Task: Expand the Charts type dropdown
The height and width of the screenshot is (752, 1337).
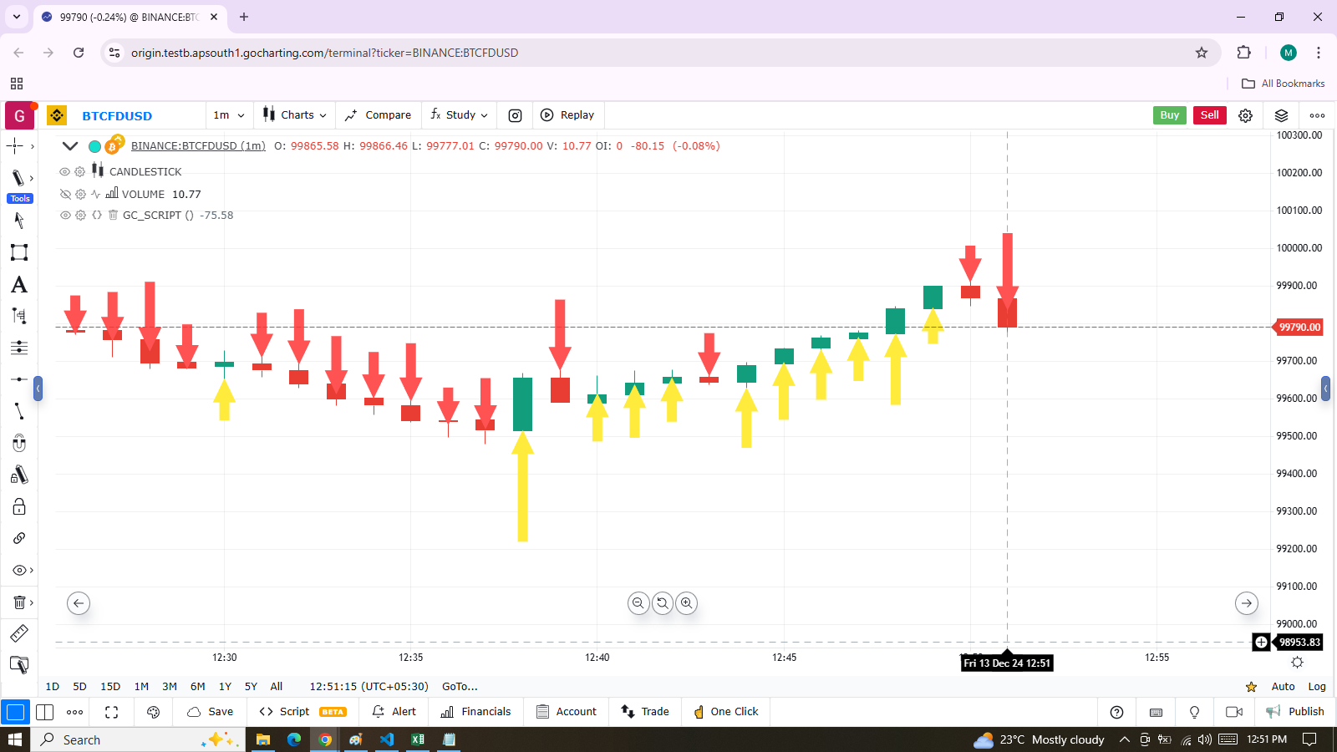Action: click(x=295, y=115)
